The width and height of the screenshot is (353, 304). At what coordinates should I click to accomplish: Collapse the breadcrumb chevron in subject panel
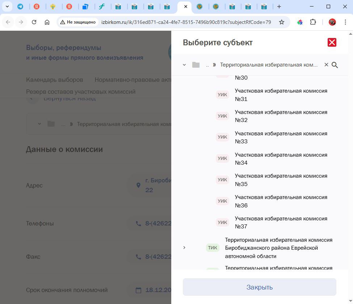(184, 65)
